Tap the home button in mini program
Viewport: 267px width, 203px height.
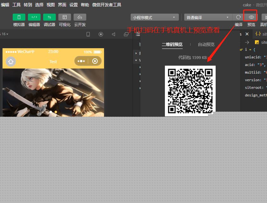tap(11, 62)
